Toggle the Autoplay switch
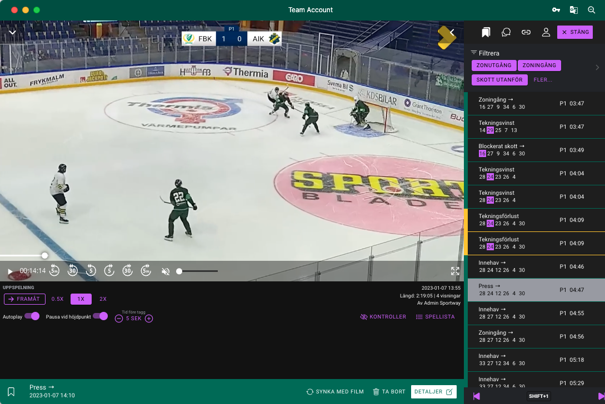The image size is (605, 404). pyautogui.click(x=32, y=316)
